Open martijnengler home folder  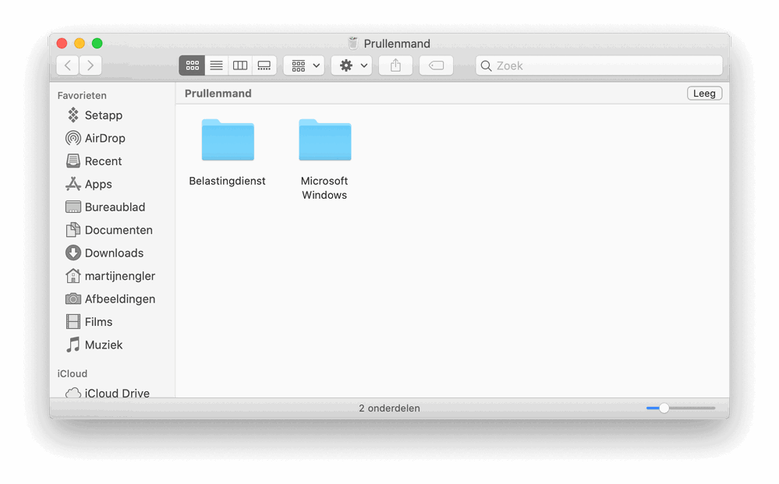[120, 276]
